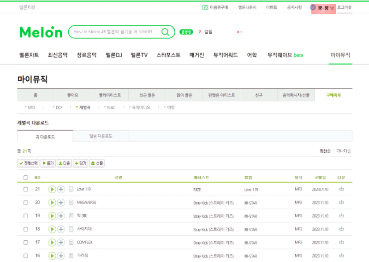Expand the MP3 submenu dropdown
This screenshot has height=262, width=369.
coord(30,107)
